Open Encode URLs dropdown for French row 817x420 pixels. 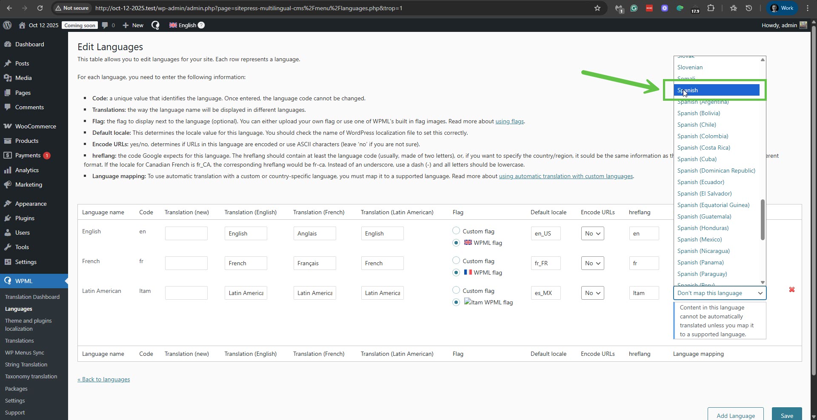tap(592, 263)
